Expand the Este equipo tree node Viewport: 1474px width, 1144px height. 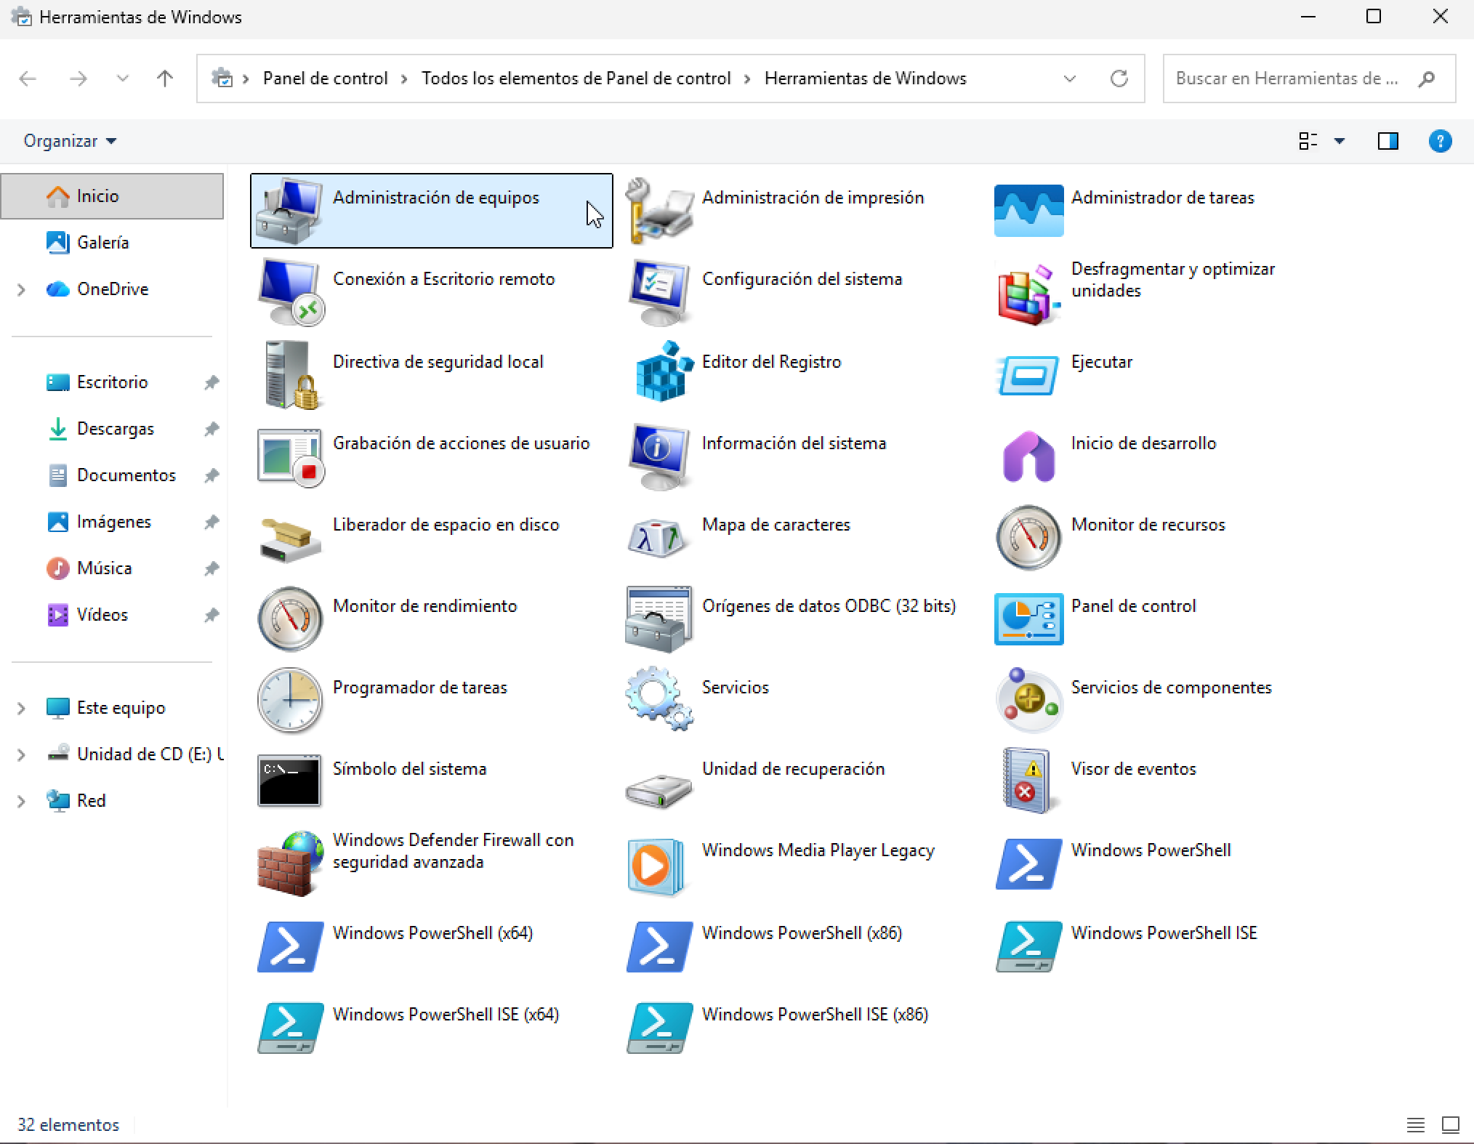[x=21, y=708]
